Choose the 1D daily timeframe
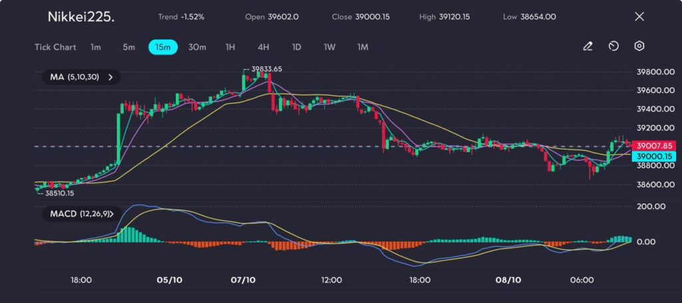This screenshot has width=682, height=303. [x=296, y=47]
